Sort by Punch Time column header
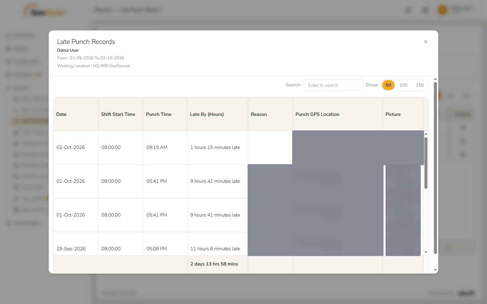This screenshot has width=487, height=304. (x=165, y=114)
